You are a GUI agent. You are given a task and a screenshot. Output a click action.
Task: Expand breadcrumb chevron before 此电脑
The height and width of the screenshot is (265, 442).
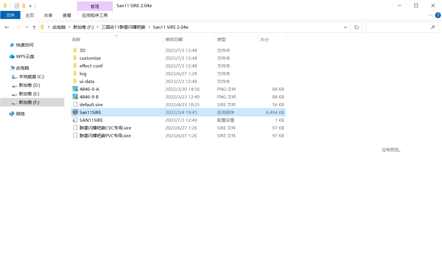click(49, 27)
